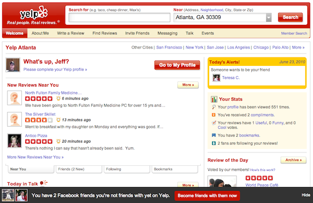The image size is (313, 203).
Task: Click Go to My Profile button
Action: coord(177,65)
